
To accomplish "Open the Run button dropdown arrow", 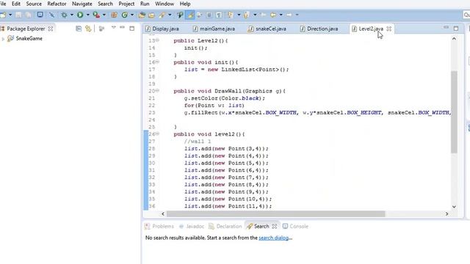I will click(88, 15).
